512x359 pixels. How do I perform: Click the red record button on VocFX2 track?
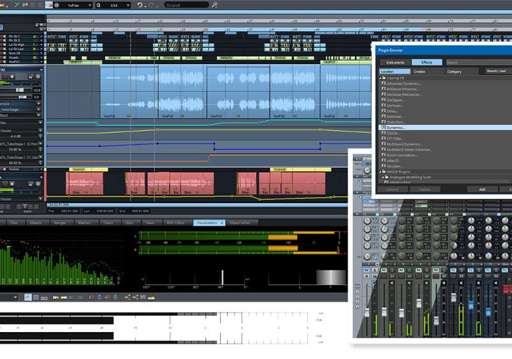[5, 76]
